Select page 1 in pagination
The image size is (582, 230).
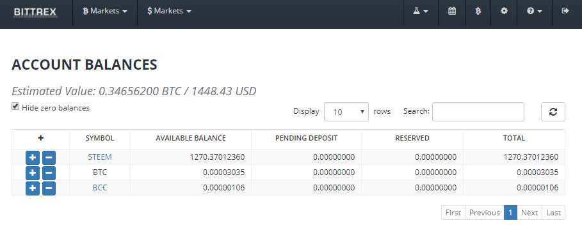[x=510, y=213]
